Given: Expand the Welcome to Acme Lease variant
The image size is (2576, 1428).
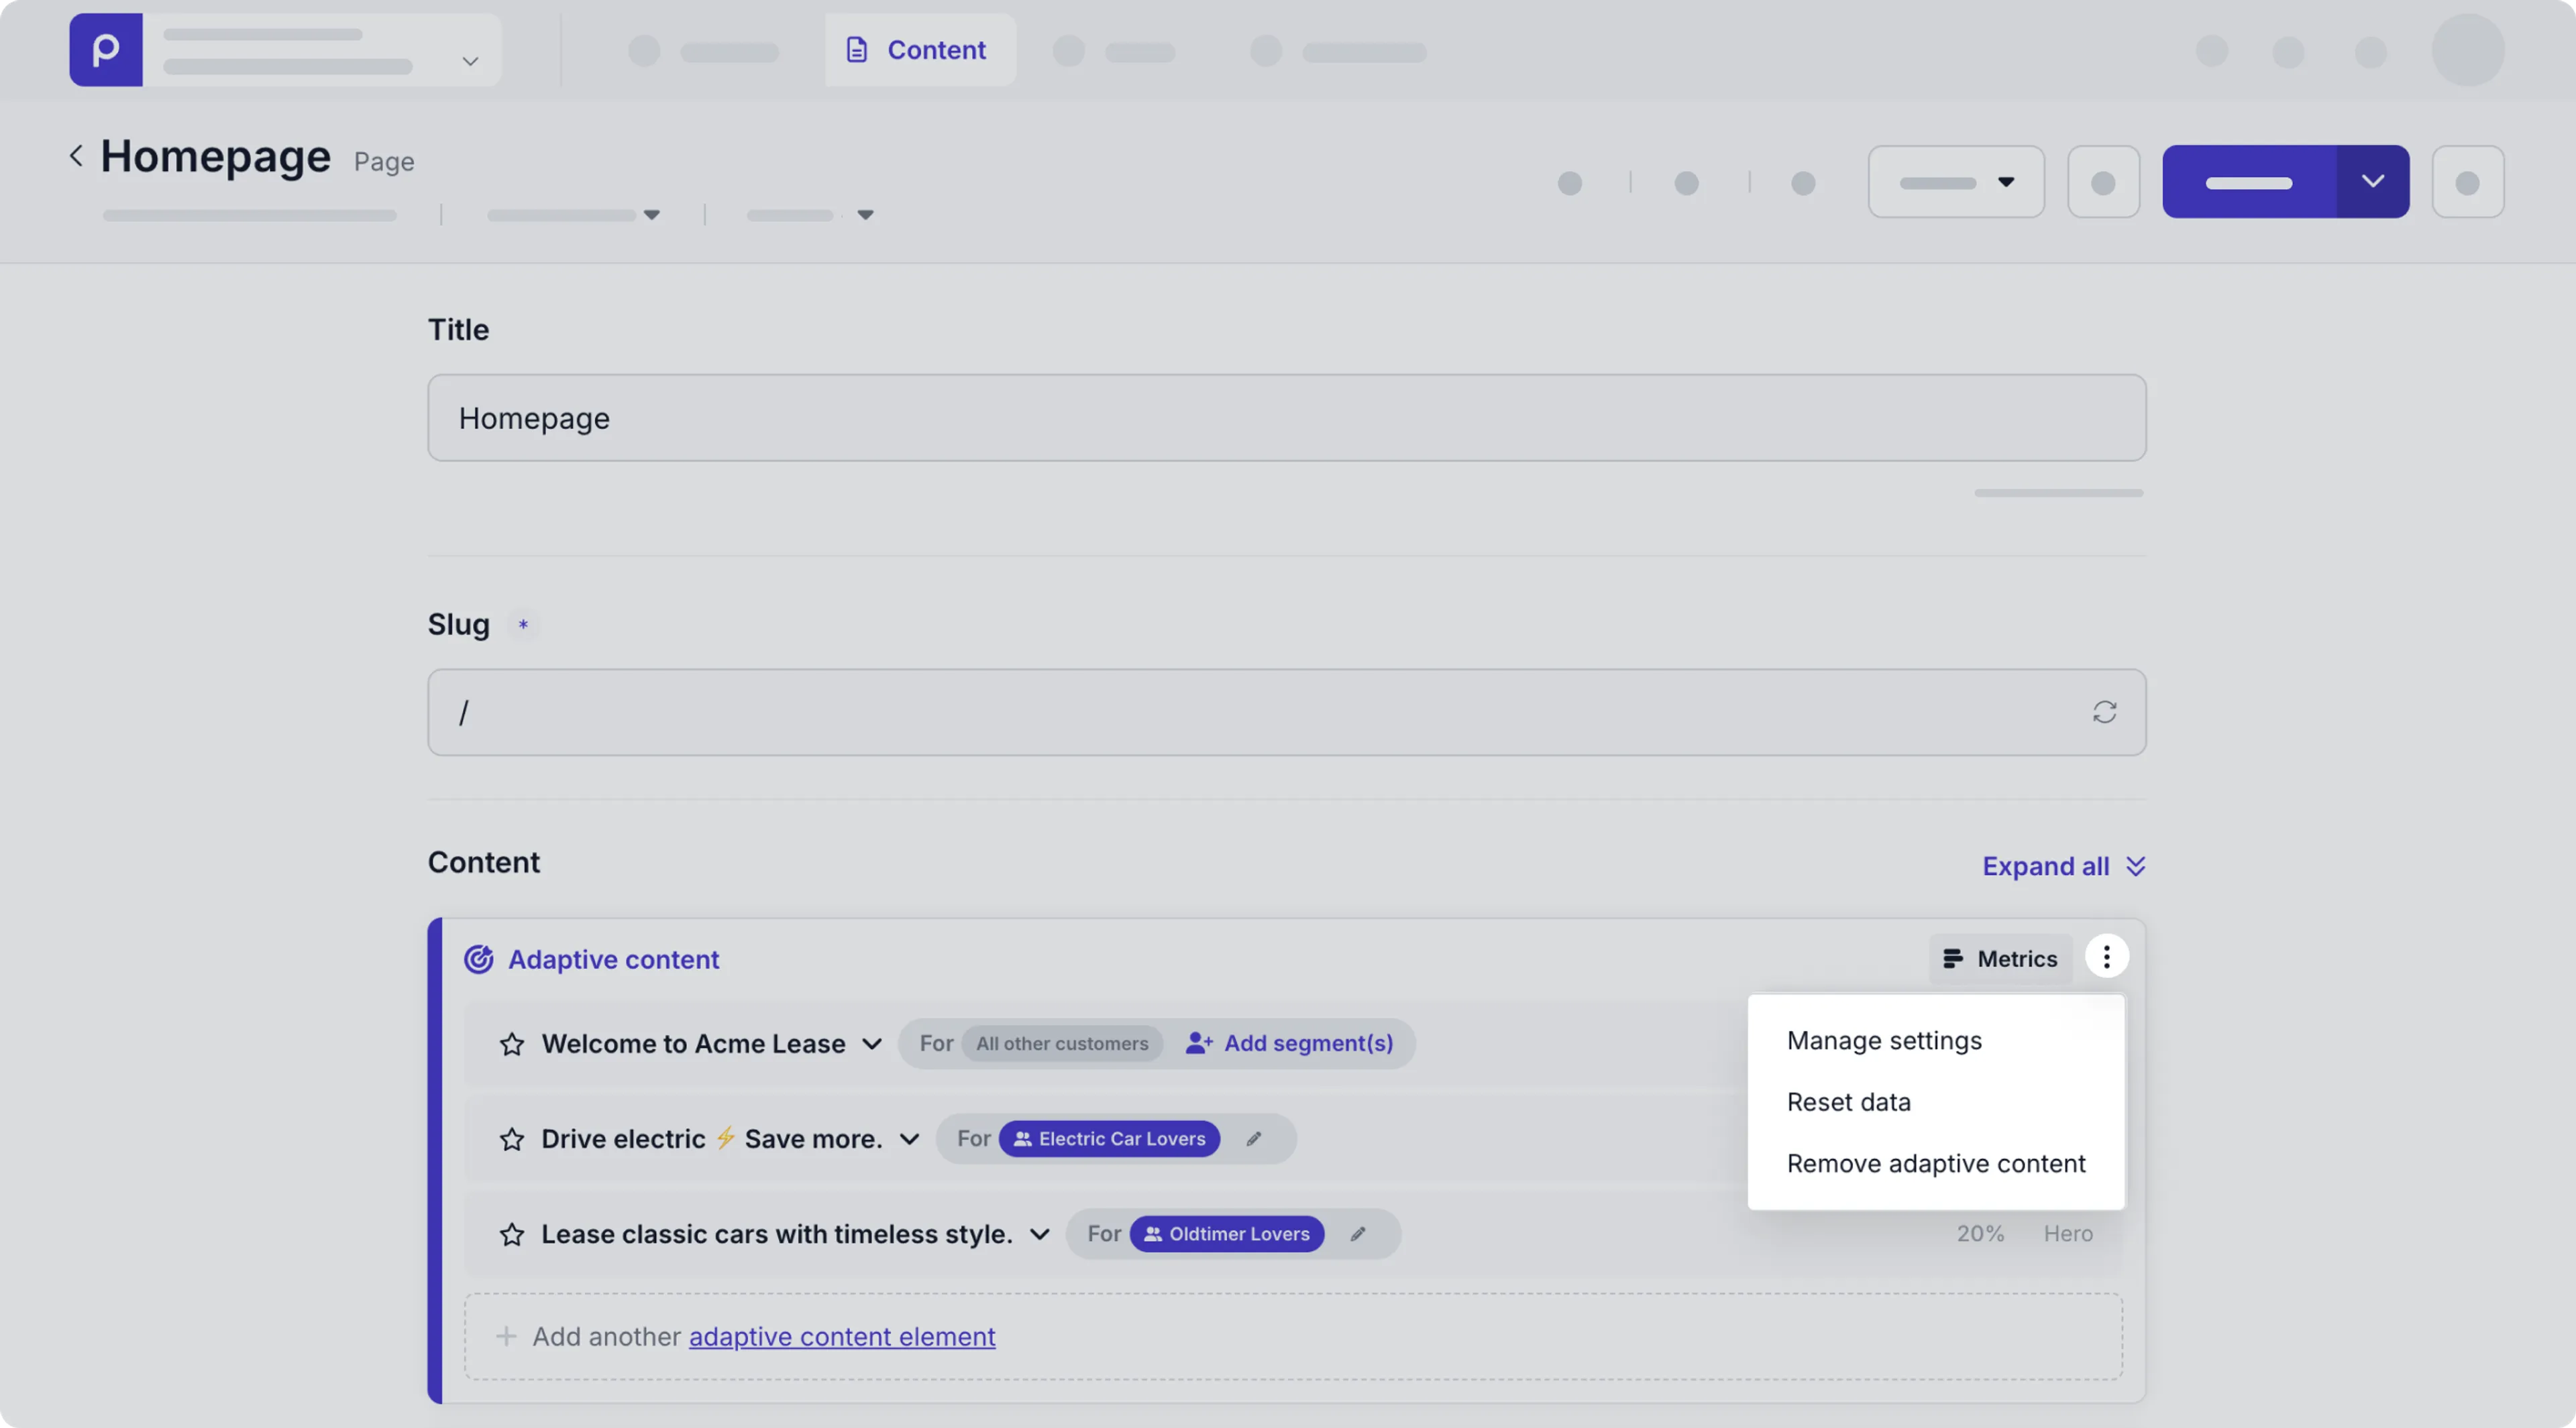Looking at the screenshot, I should (871, 1045).
